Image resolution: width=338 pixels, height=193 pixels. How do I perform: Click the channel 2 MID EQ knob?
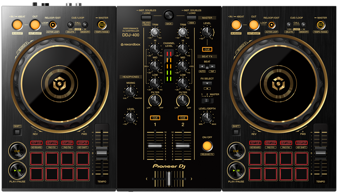click(x=183, y=66)
